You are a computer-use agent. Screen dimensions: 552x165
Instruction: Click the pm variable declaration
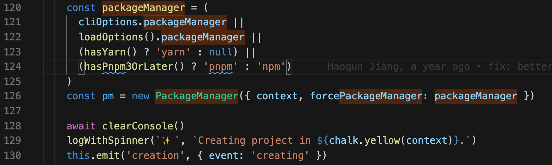pyautogui.click(x=108, y=96)
